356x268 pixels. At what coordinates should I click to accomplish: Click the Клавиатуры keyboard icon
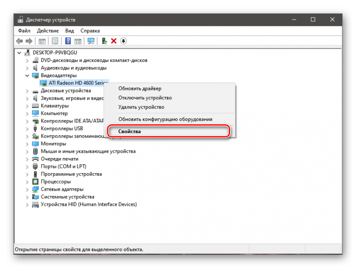(36, 106)
